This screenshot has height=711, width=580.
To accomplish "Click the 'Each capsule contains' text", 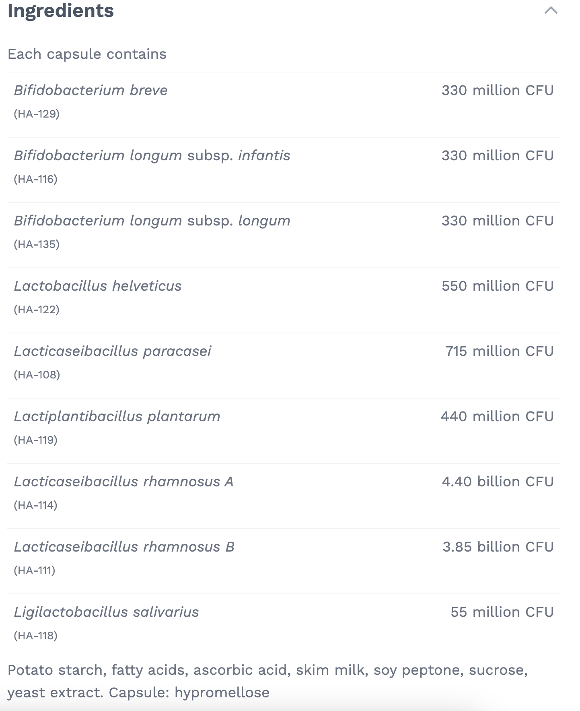I will tap(87, 54).
